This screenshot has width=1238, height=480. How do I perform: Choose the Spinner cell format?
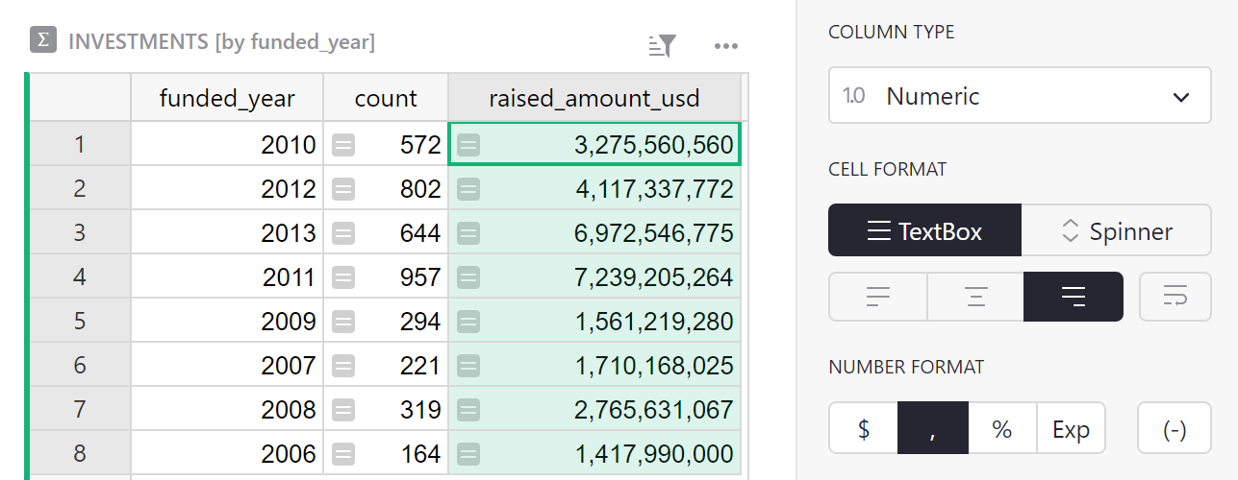point(1116,231)
